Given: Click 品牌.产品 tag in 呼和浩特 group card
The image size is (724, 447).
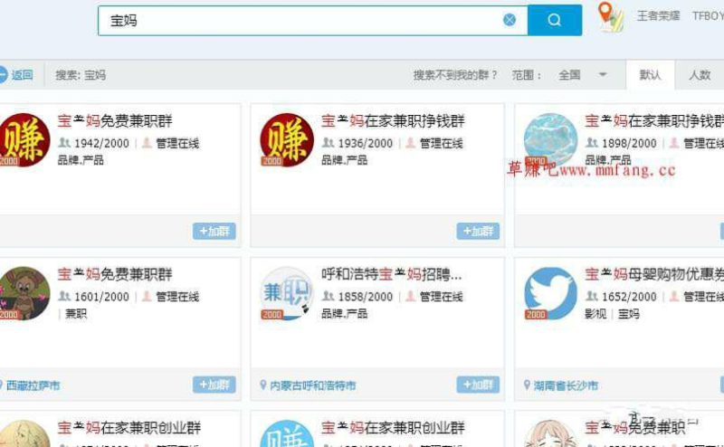Looking at the screenshot, I should coord(345,314).
